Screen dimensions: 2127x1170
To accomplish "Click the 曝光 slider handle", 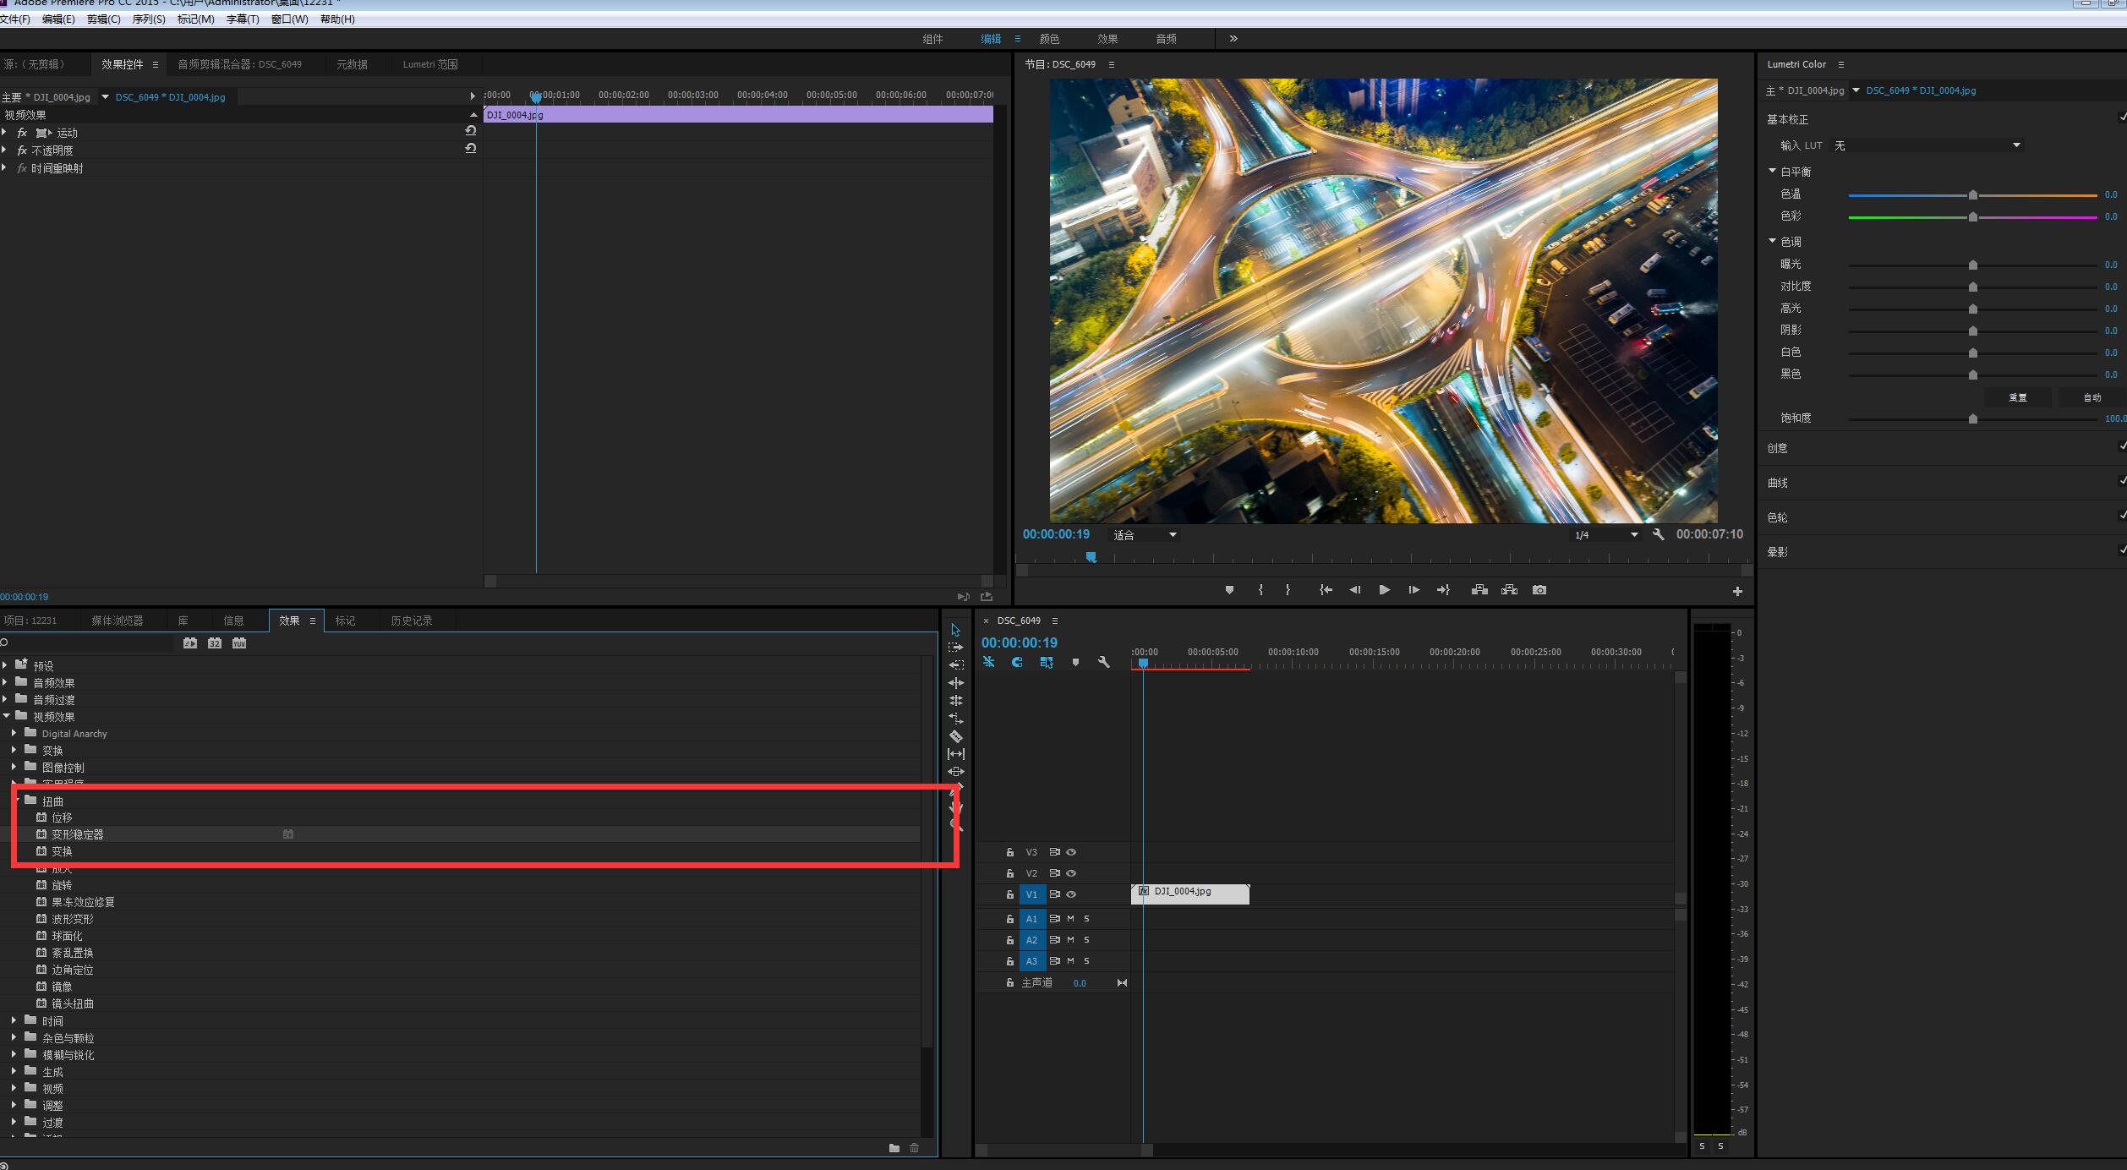I will click(x=1972, y=265).
